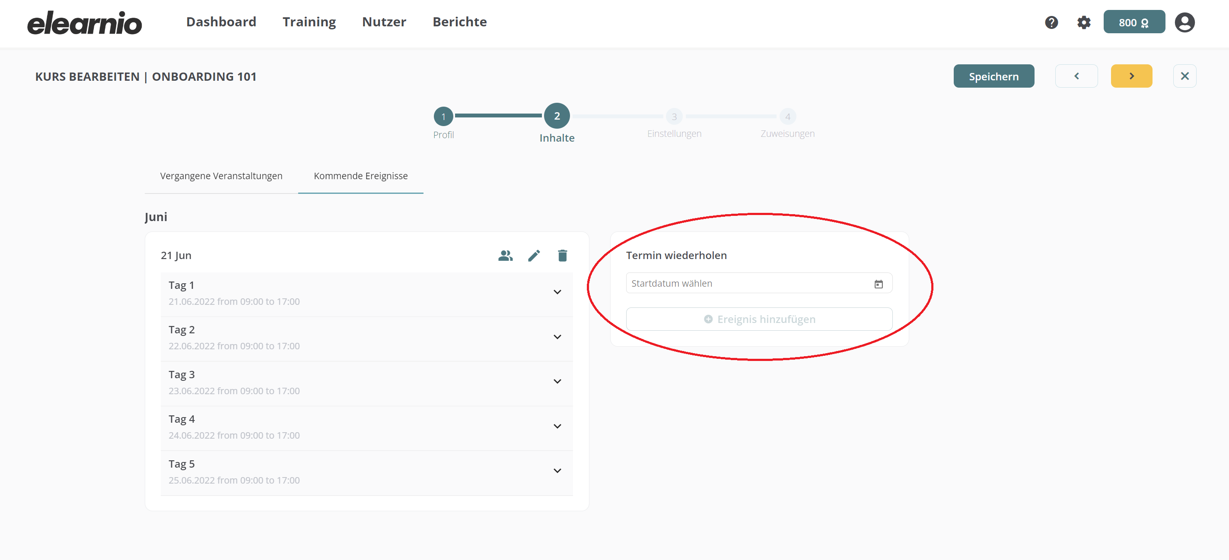The image size is (1229, 560).
Task: Click the Tag 1 title text
Action: (181, 285)
